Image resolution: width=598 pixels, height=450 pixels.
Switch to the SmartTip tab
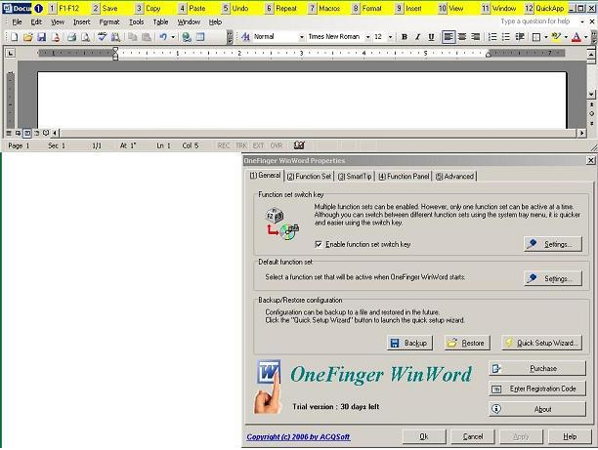click(355, 176)
